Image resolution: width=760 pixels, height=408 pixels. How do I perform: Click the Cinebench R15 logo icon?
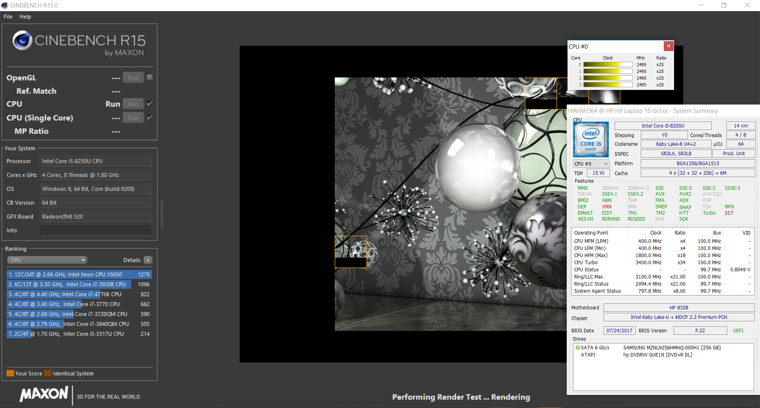(x=22, y=40)
